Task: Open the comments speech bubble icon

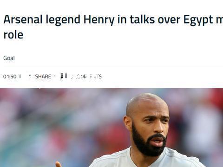Action: [x=61, y=77]
